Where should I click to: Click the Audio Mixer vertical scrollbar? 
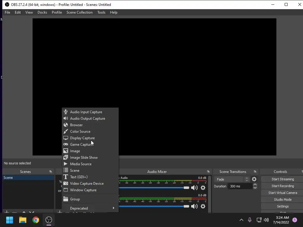coord(209,194)
